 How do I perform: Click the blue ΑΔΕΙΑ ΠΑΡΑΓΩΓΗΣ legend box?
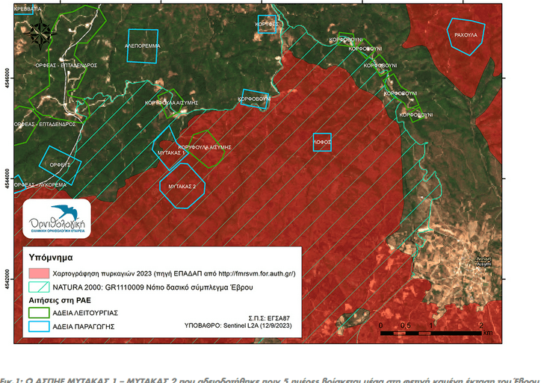coord(38,327)
